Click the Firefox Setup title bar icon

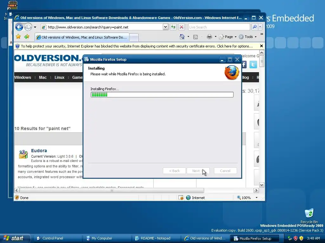pos(86,59)
